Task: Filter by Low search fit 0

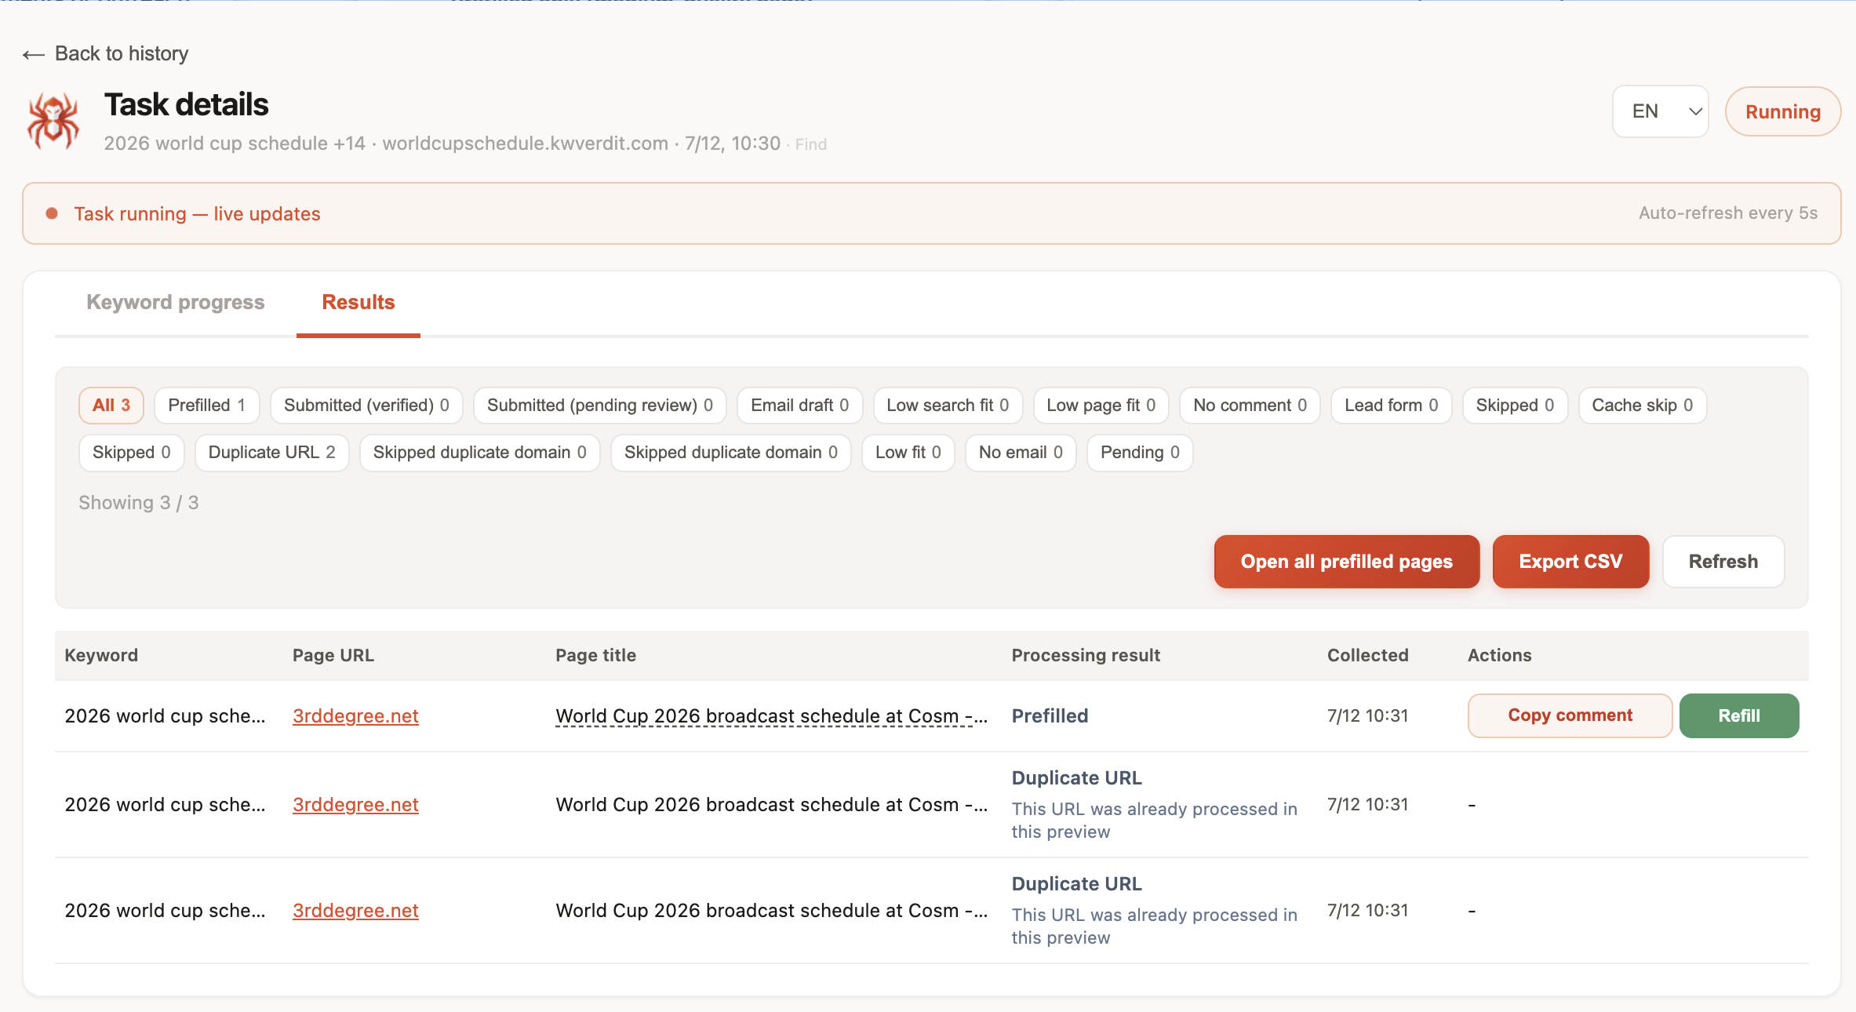Action: point(948,406)
